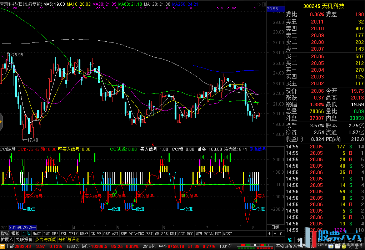
Task: Select the 笔 tick tab below trades
Action: [289, 239]
